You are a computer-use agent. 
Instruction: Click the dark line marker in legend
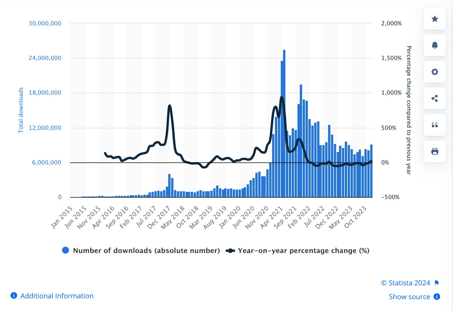click(231, 251)
